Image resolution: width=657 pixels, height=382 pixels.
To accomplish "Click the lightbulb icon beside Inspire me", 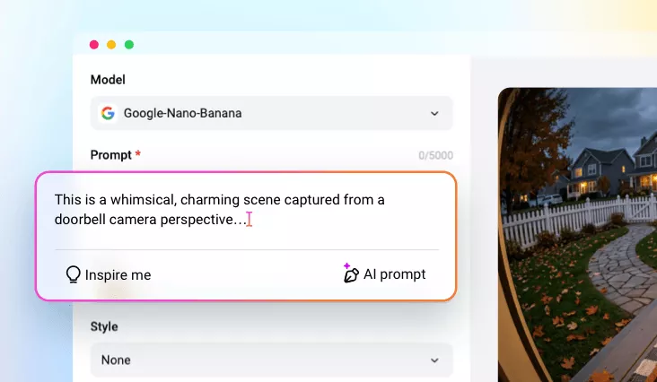I will (73, 275).
